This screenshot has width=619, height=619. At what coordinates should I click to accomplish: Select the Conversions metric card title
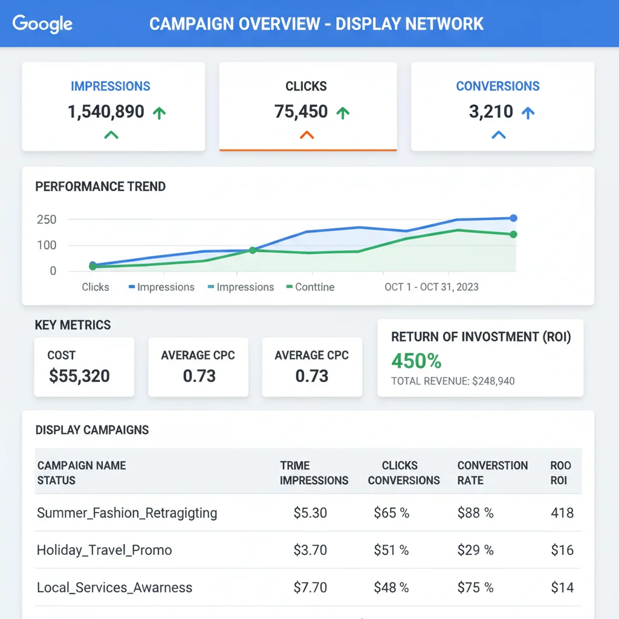(498, 86)
